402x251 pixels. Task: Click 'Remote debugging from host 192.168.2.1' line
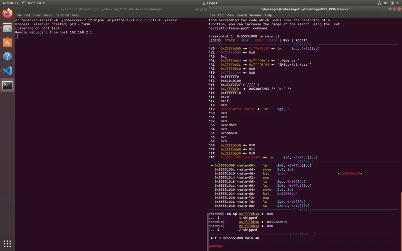click(54, 32)
